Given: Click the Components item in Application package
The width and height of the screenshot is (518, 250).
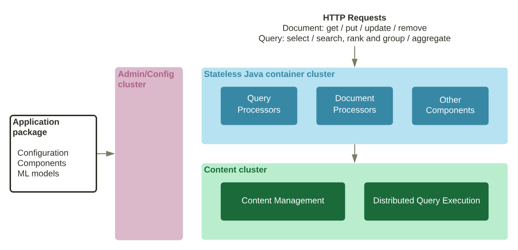Looking at the screenshot, I should (42, 163).
